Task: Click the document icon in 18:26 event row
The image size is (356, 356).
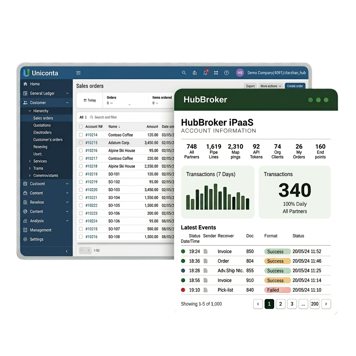Action: click(x=205, y=270)
